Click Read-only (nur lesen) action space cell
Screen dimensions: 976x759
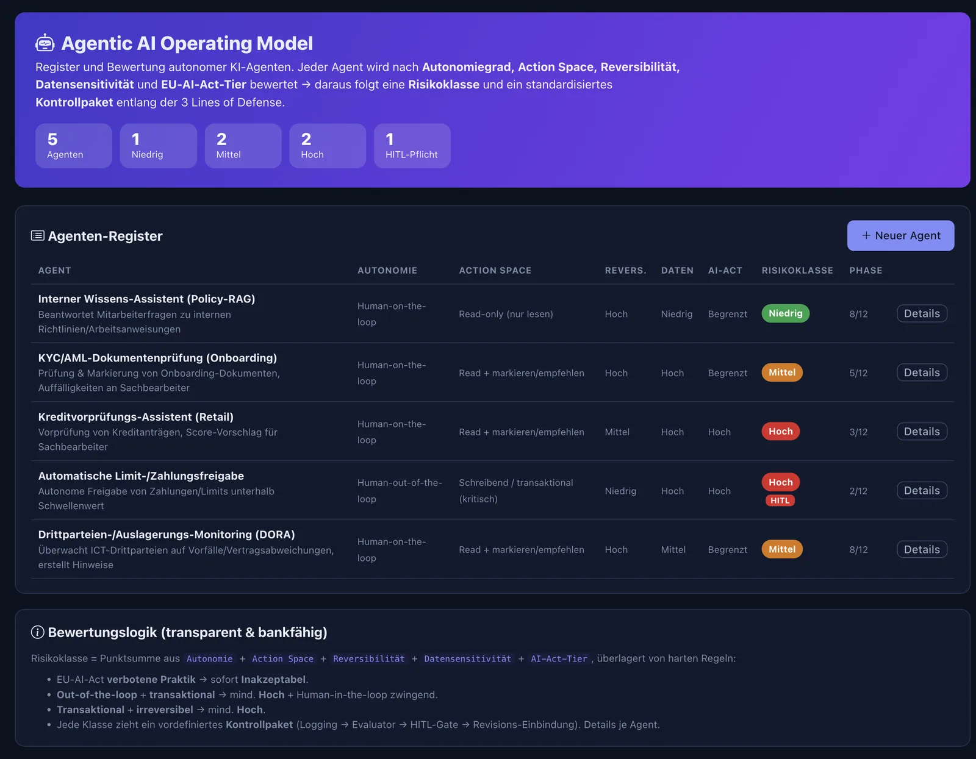[506, 314]
